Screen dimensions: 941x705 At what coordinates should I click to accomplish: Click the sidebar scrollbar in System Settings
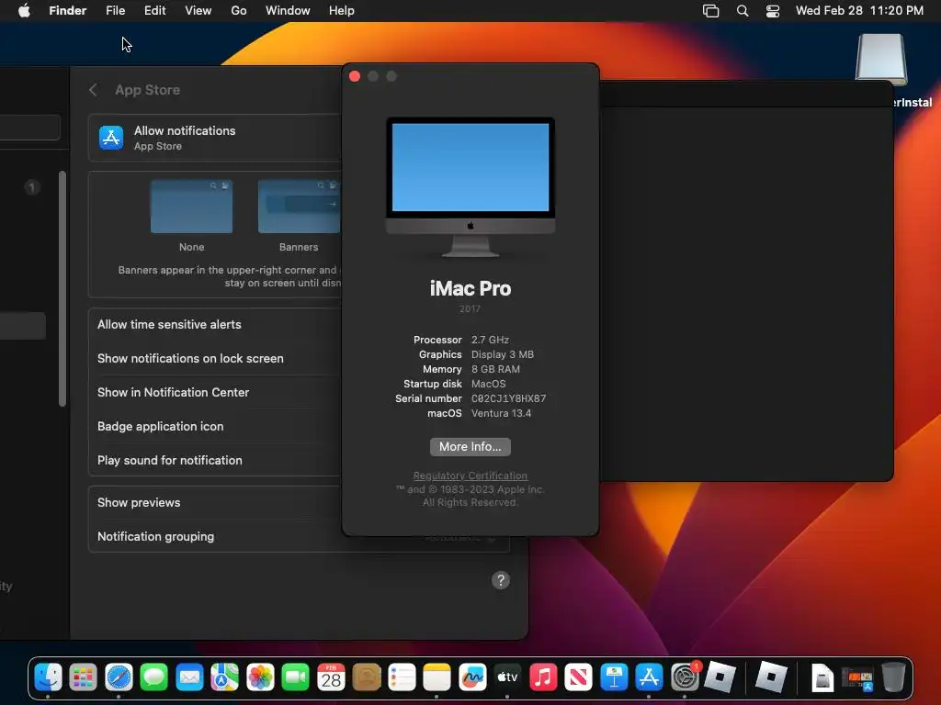click(x=62, y=289)
